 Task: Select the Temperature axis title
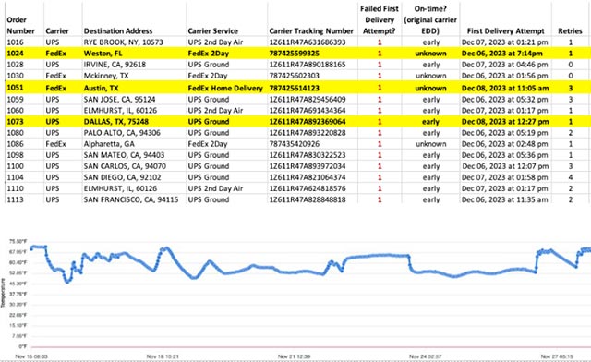(4, 293)
